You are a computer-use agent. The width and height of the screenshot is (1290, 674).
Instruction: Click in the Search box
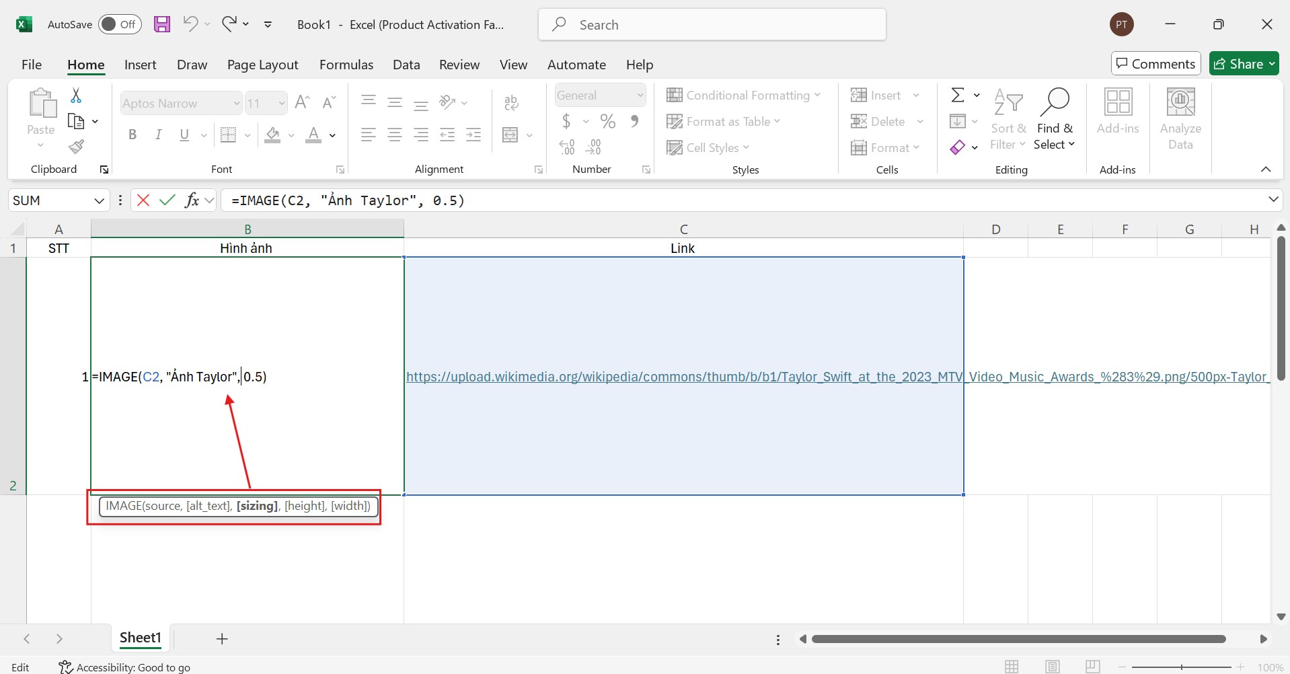point(712,24)
